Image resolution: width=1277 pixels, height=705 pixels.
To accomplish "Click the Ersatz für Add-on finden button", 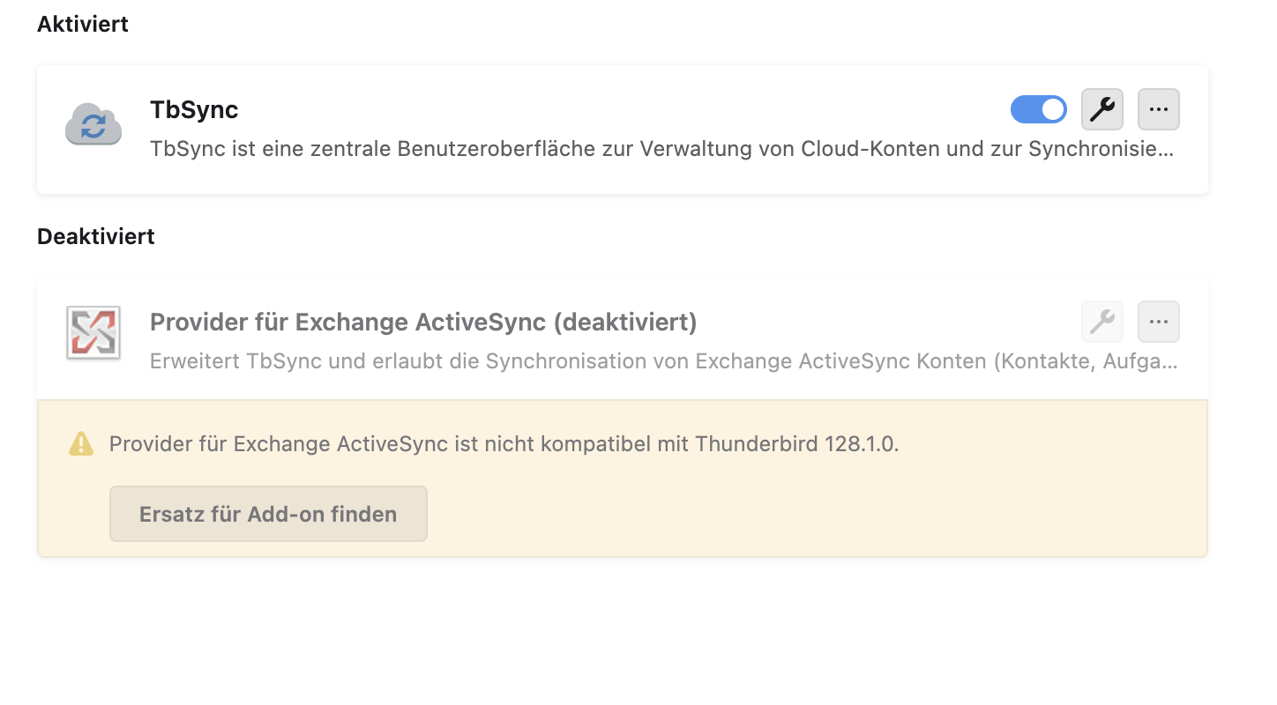I will click(x=268, y=514).
